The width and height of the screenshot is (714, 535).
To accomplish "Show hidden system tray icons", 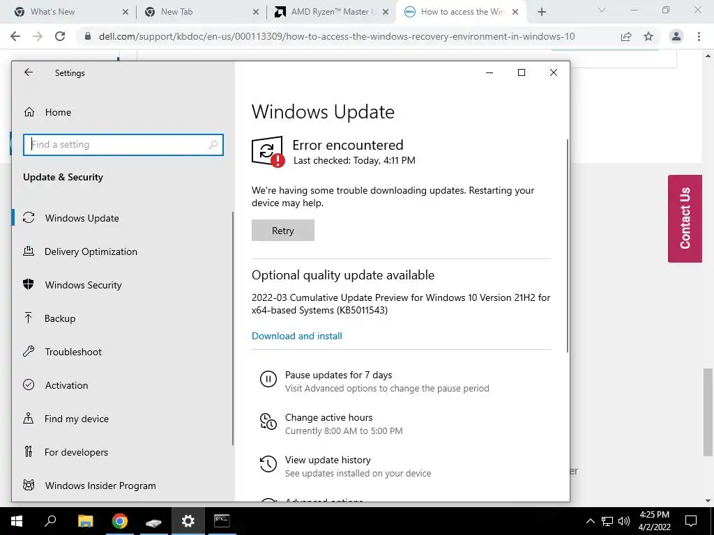I will 590,521.
